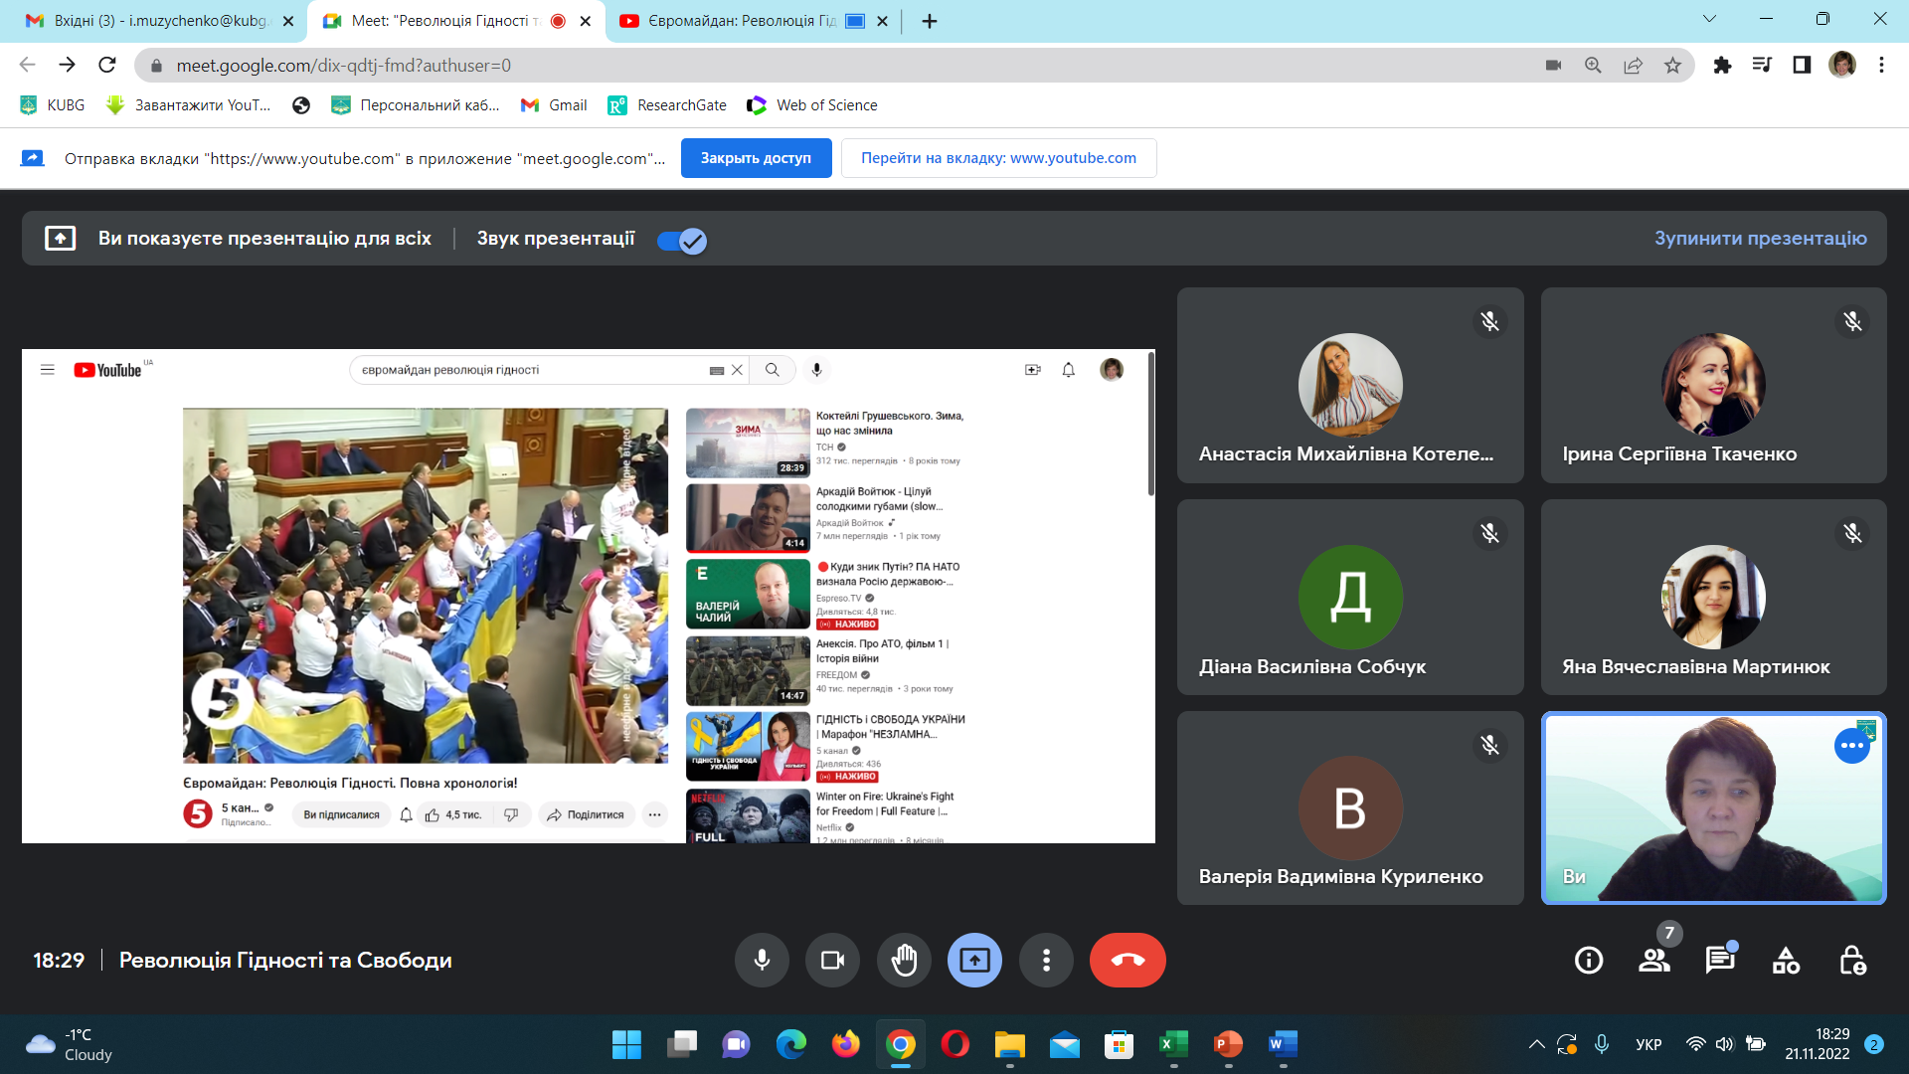Open the Activities shapes icon
1909x1074 pixels.
pyautogui.click(x=1786, y=960)
